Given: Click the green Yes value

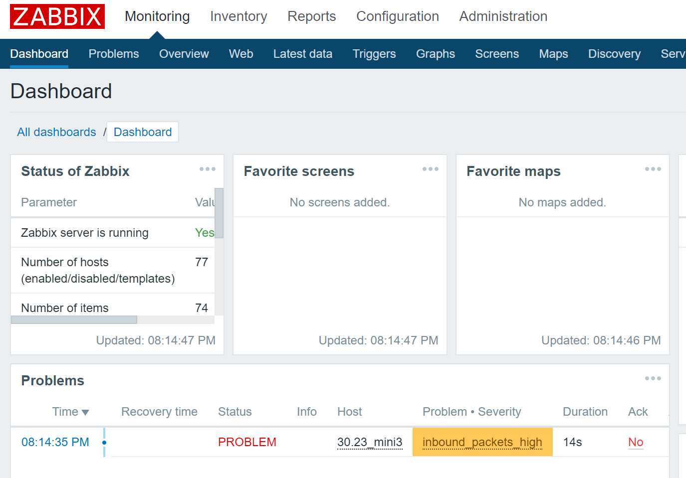Looking at the screenshot, I should pyautogui.click(x=205, y=233).
